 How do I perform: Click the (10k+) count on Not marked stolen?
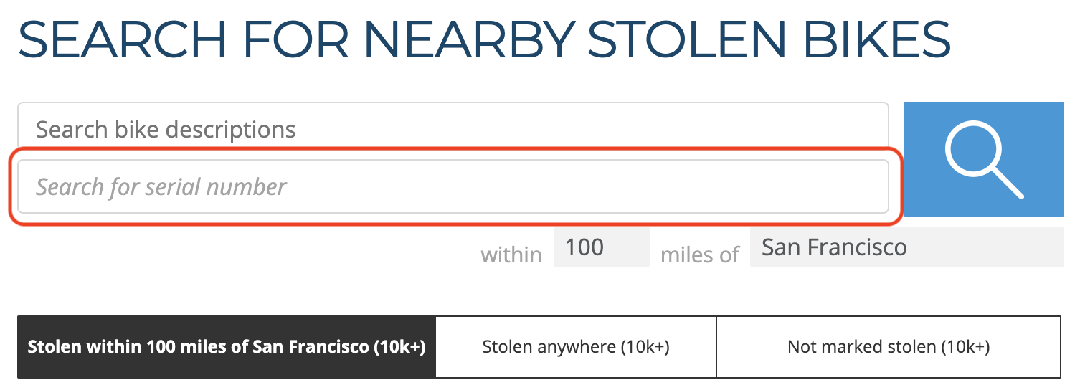963,347
